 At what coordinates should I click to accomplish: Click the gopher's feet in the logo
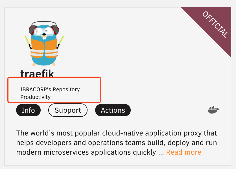pos(44,65)
